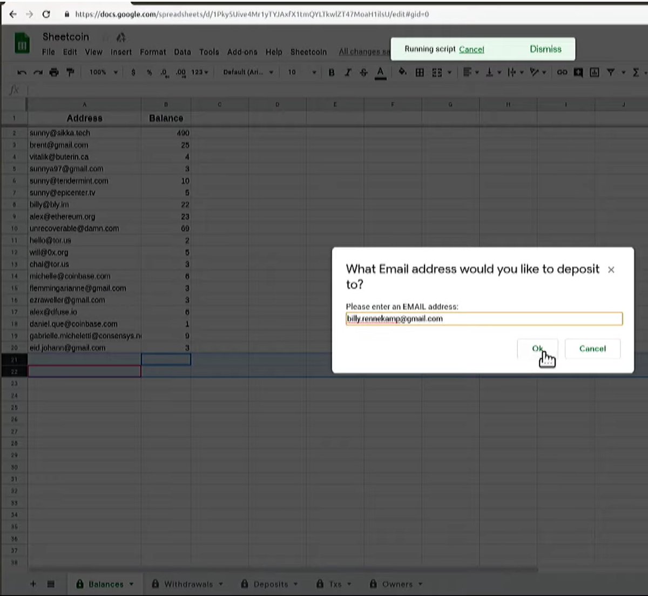
Task: Click the browser forward arrow
Action: tap(29, 14)
